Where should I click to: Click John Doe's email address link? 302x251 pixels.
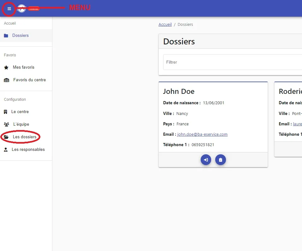click(202, 134)
